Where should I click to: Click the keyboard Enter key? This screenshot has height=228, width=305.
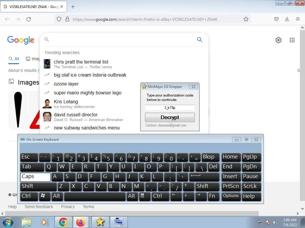[x=204, y=177]
